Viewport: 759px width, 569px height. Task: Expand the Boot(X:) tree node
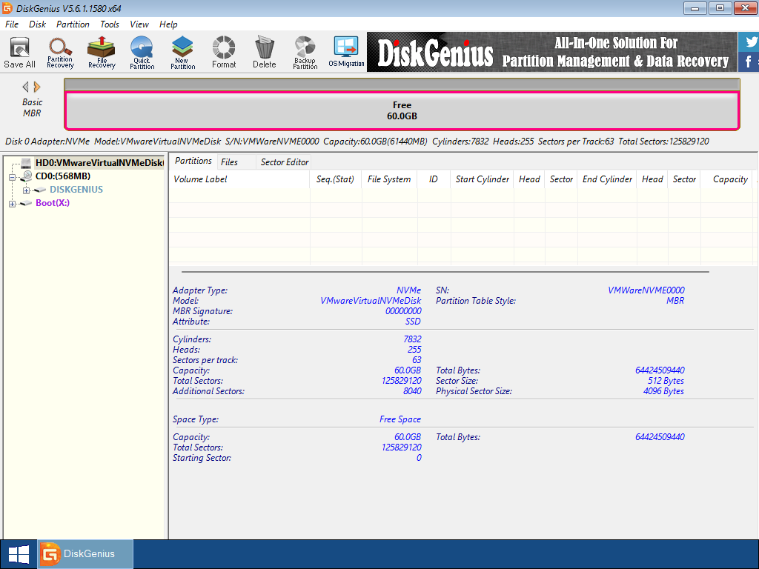12,204
